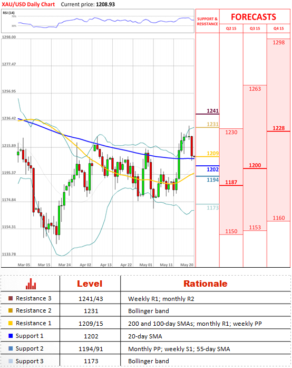Click the Support 3 light-blue swatch
292x368 pixels.
point(11,361)
